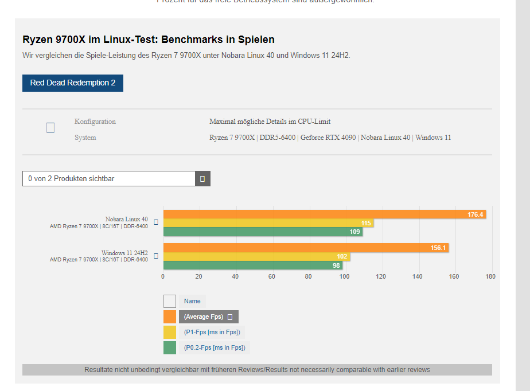Viewport: 530px width, 391px height.
Task: Click the heading 'Ryzen 9700X im Linux-Test'
Action: coord(149,40)
